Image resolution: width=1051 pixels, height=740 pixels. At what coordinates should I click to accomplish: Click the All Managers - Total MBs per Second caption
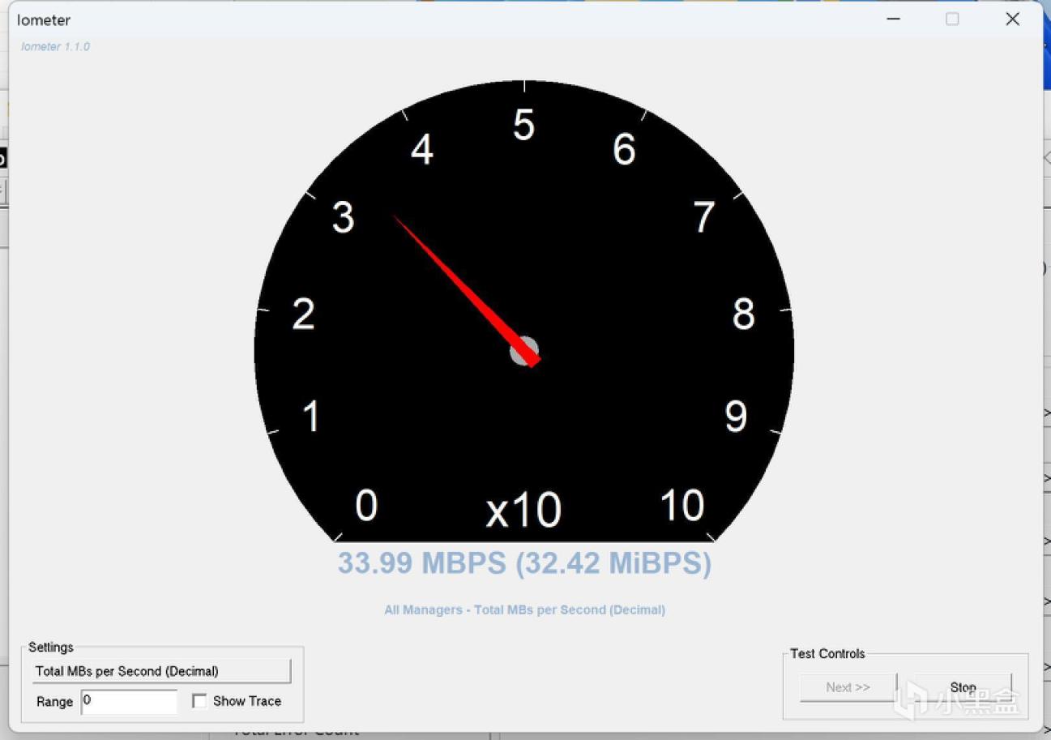coord(524,610)
